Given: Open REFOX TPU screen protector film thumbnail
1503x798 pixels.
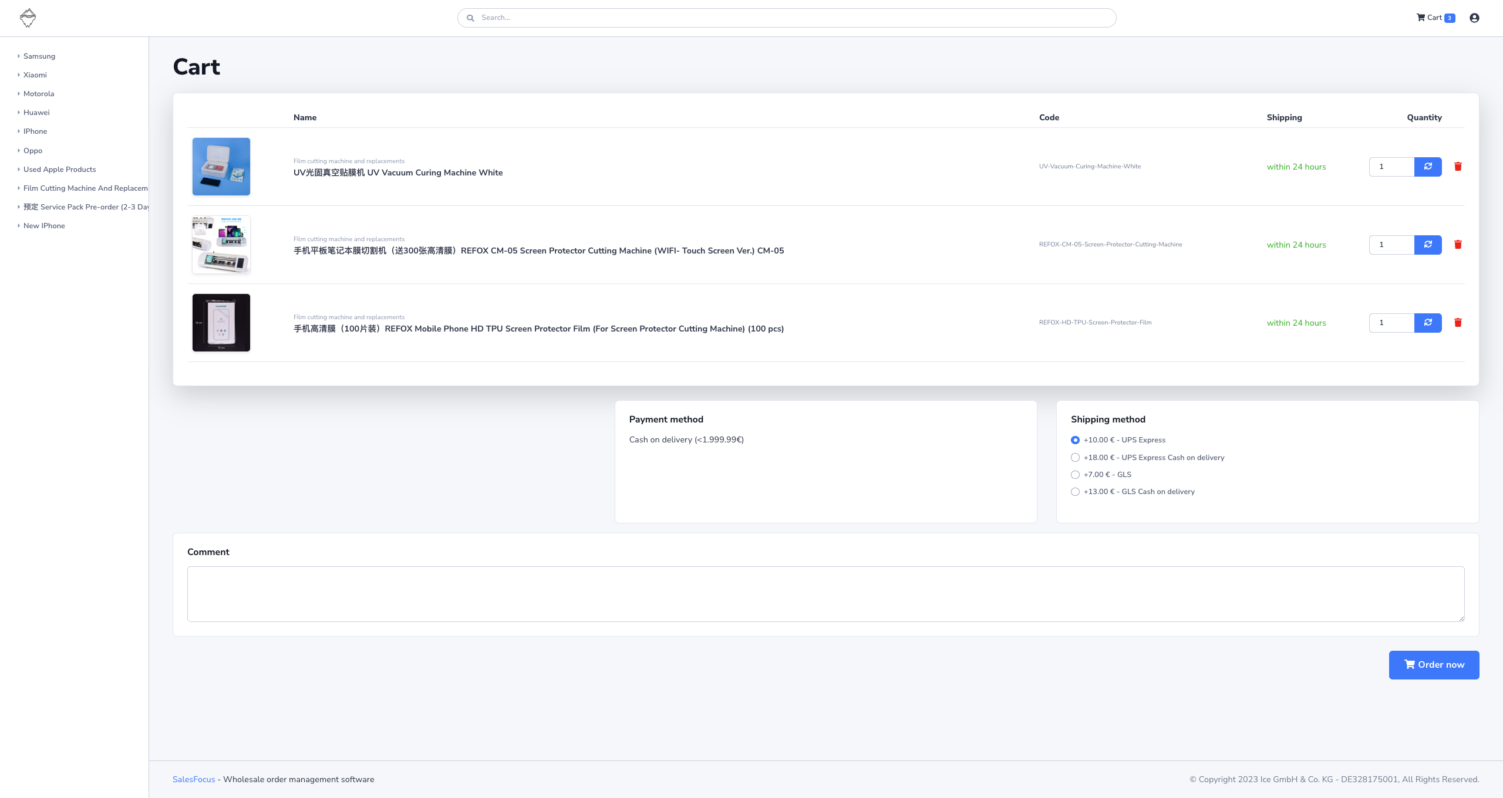Looking at the screenshot, I should coord(221,323).
